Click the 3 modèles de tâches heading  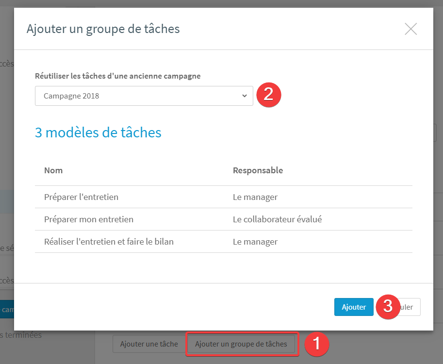(x=98, y=132)
